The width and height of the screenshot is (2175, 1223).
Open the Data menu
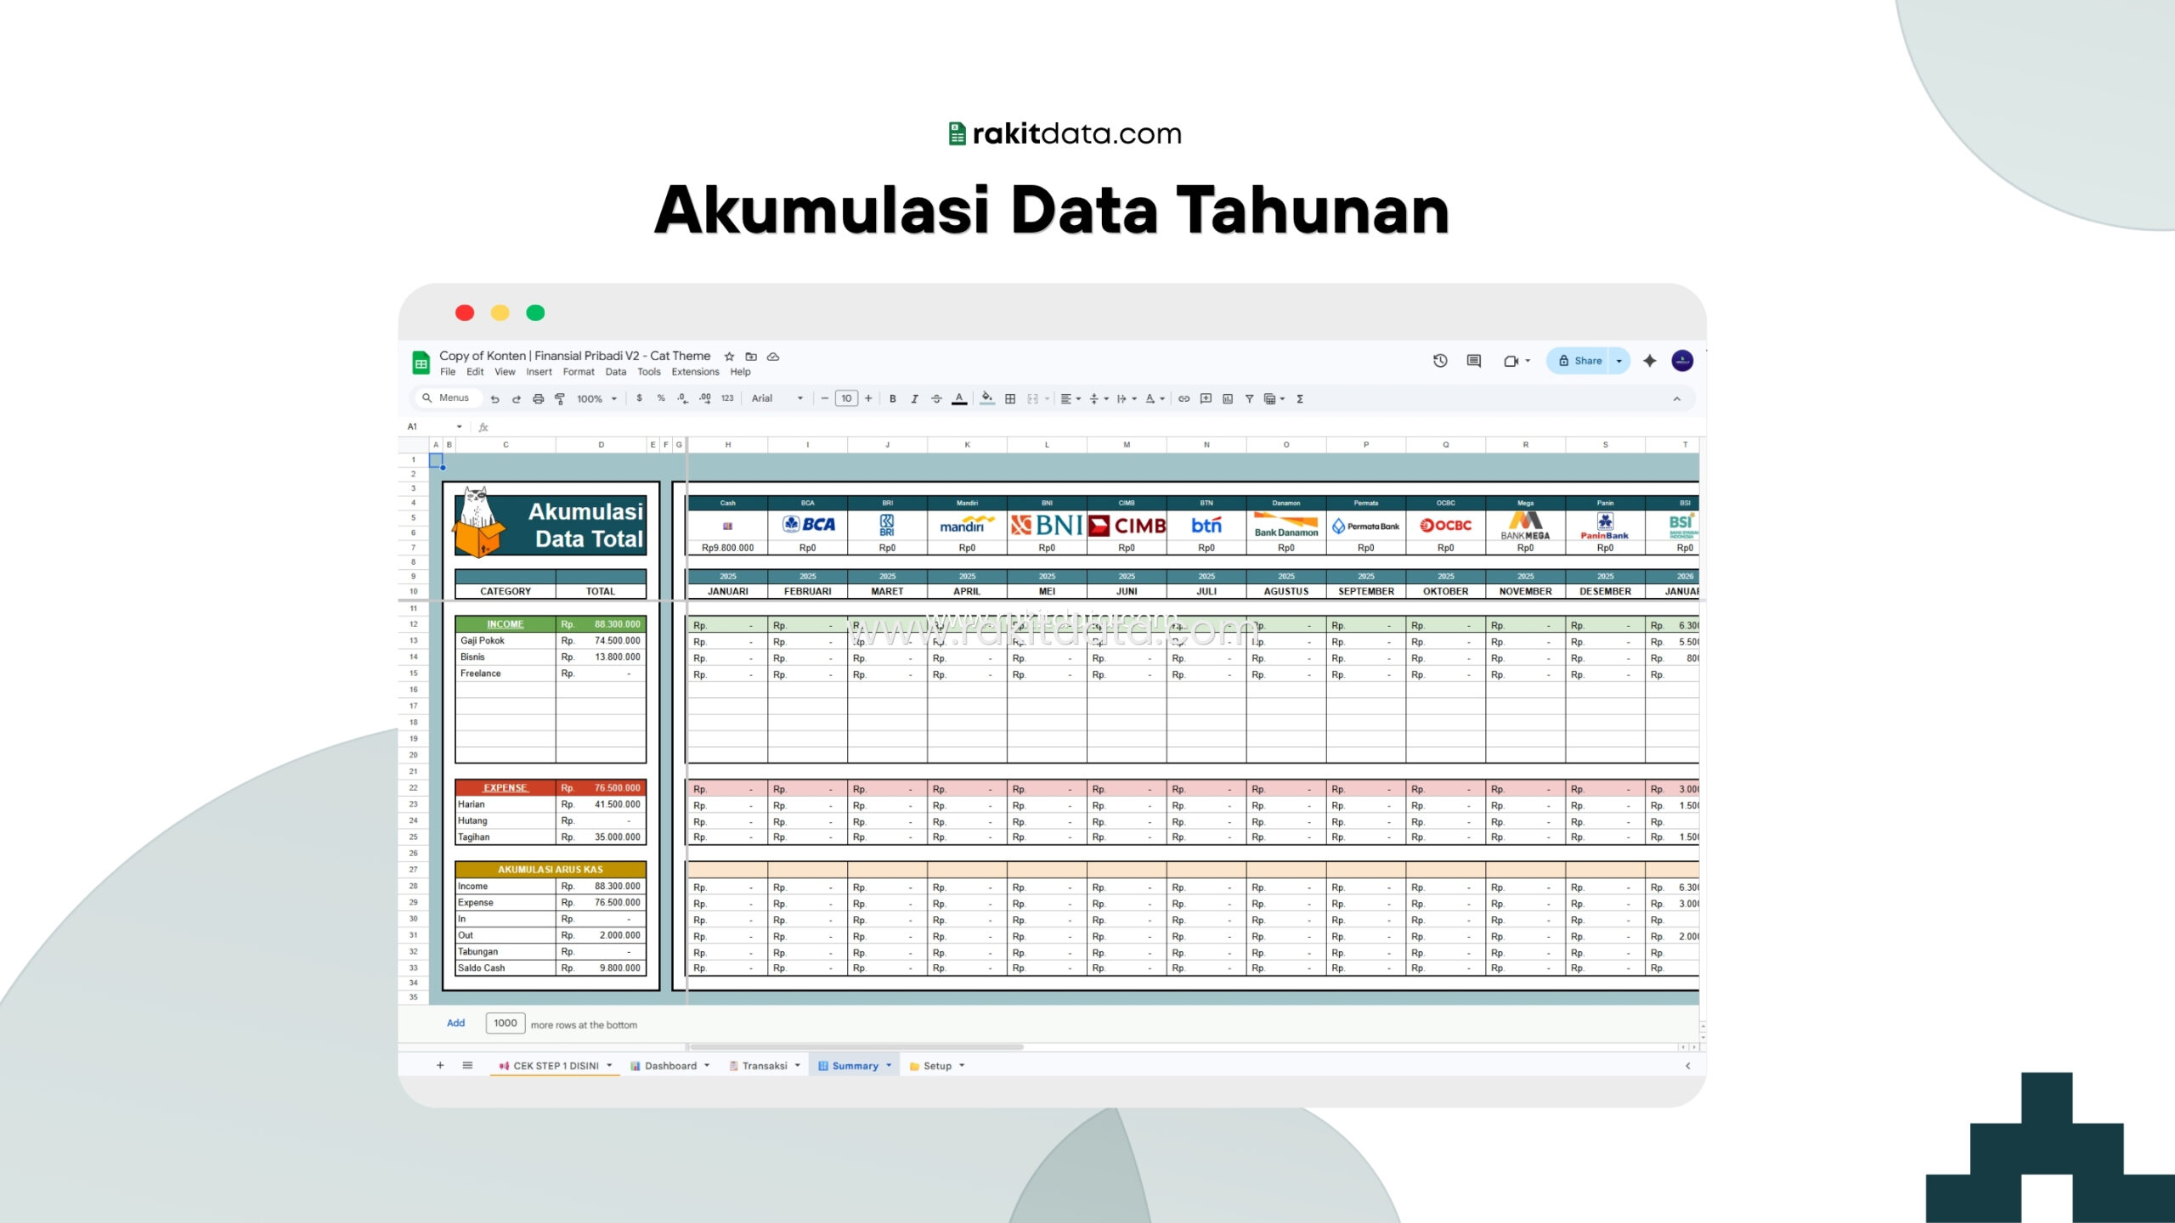coord(616,372)
